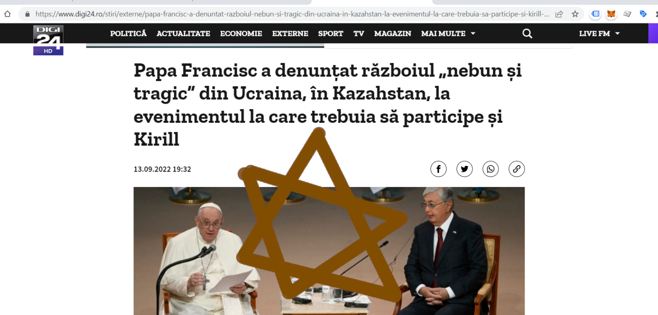Screen dimensions: 658x315
Task: Share the article on Twitter
Action: tap(465, 169)
